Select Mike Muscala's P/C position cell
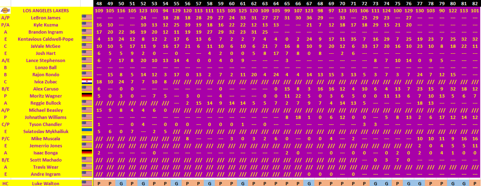 coord(6,139)
